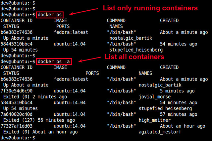
Task: Click 'fedora:latest' in the first 'docker ps' output
Action: coord(71,32)
